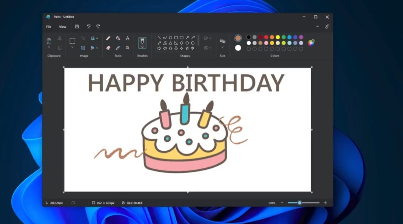
Task: Click the Undo arrow
Action: point(88,26)
